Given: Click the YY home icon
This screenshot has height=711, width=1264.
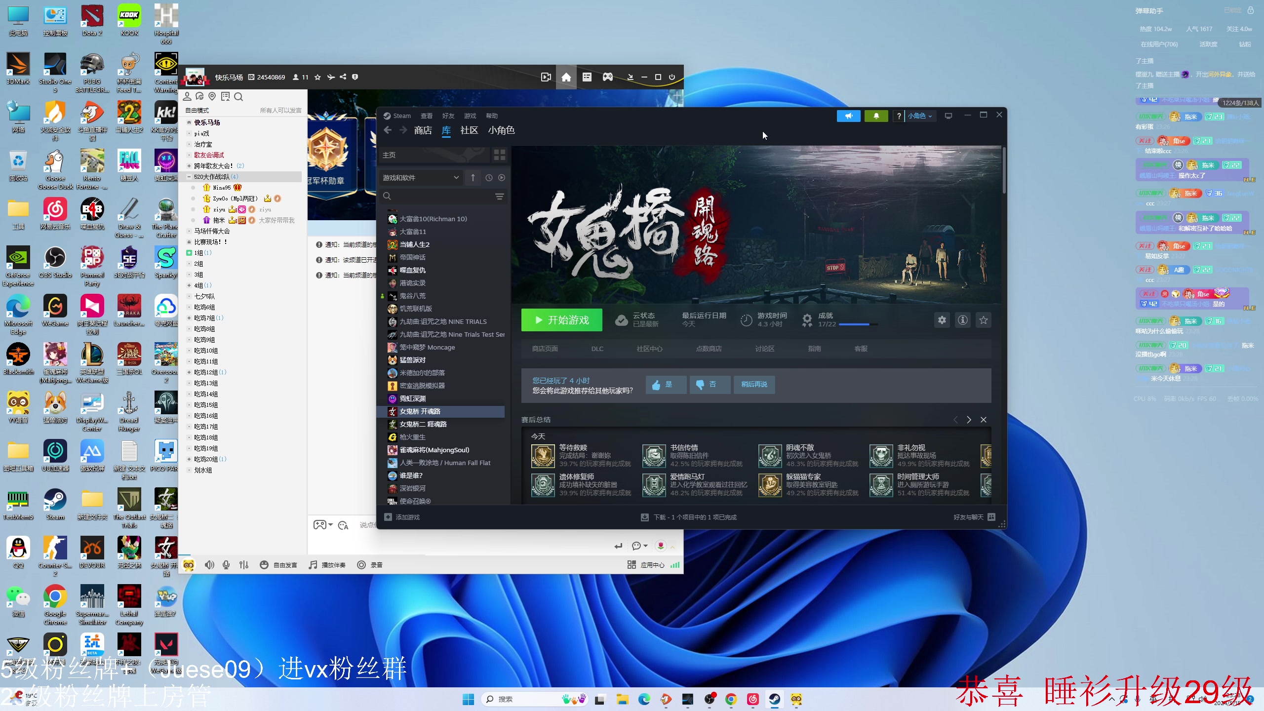Looking at the screenshot, I should click(566, 77).
